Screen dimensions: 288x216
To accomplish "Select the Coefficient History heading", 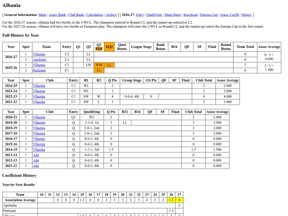I will pyautogui.click(x=19, y=175).
